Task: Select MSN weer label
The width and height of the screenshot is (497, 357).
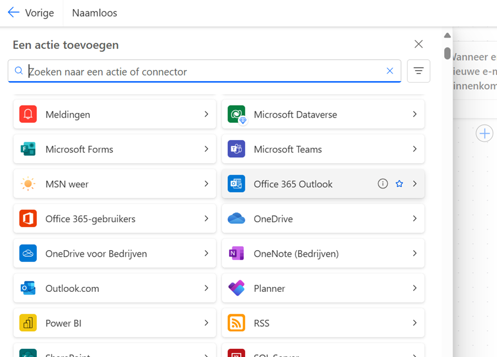Action: pyautogui.click(x=67, y=184)
